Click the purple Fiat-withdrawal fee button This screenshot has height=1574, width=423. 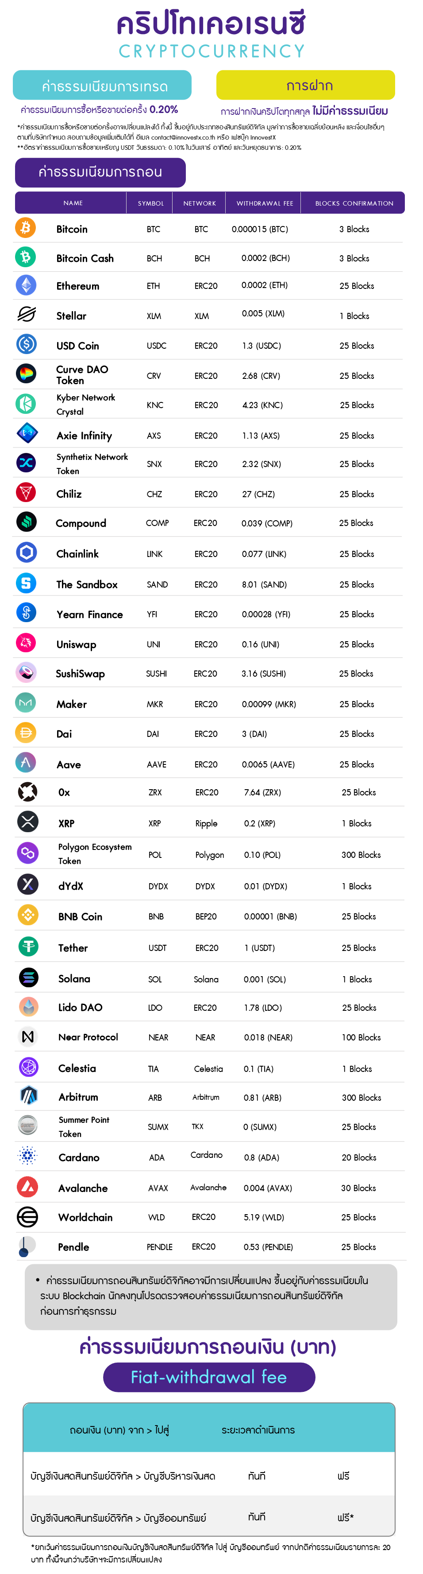[x=209, y=1377]
